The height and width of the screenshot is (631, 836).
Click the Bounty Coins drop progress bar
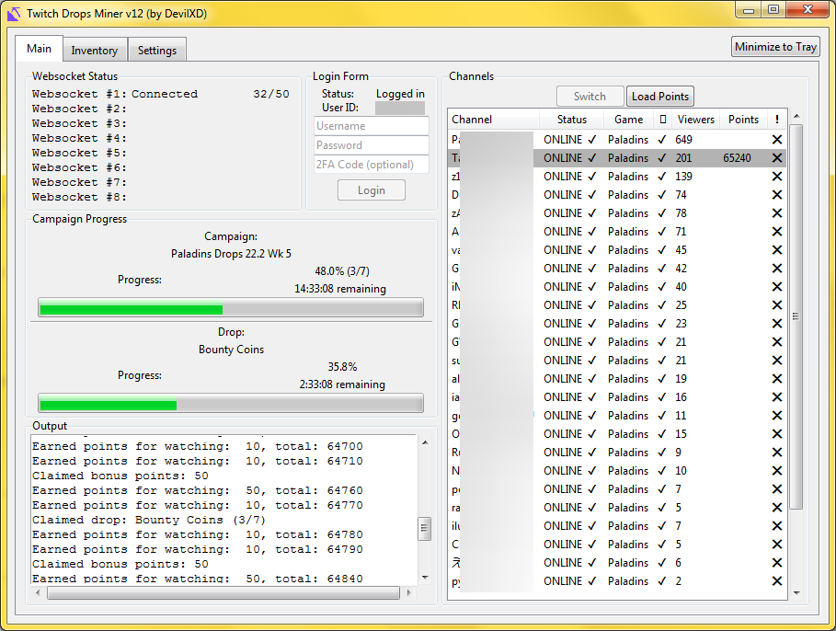(230, 403)
